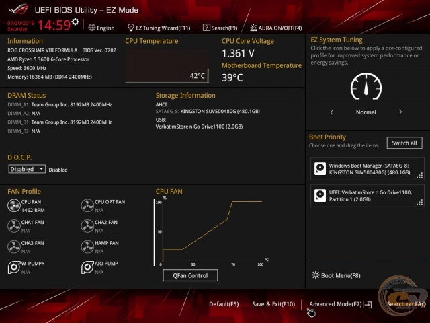Click the DIMM_A2 N/A row
The image size is (430, 323).
click(x=24, y=114)
